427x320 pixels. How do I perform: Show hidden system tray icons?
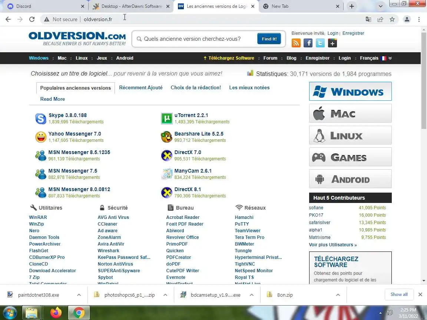(380, 313)
